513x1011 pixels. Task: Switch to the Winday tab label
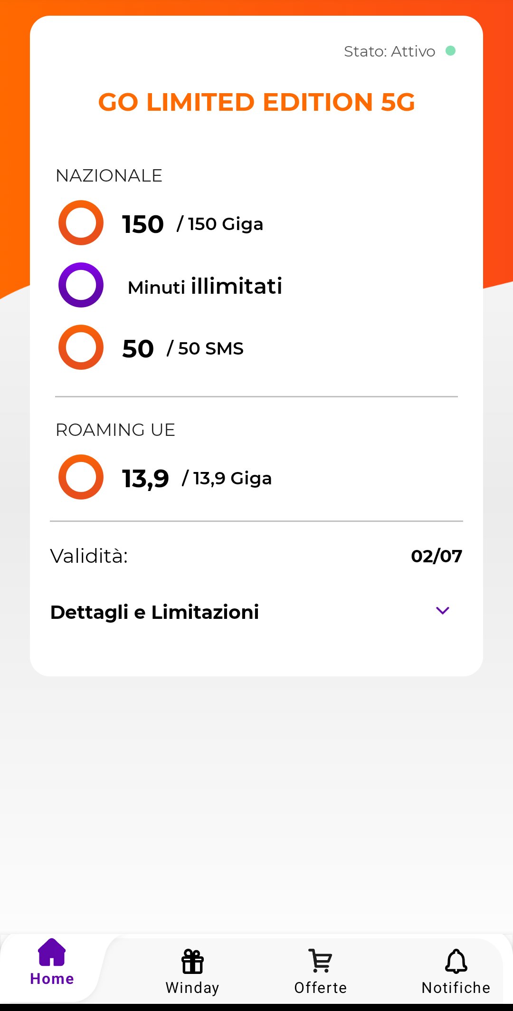coord(192,988)
